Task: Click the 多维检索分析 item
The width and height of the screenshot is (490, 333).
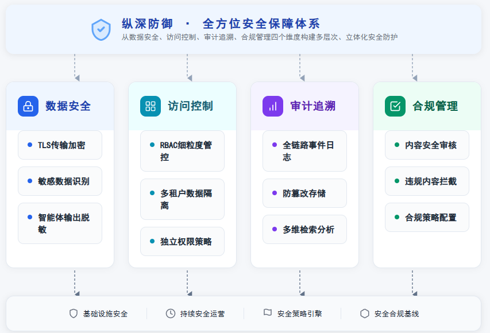Action: click(x=304, y=229)
